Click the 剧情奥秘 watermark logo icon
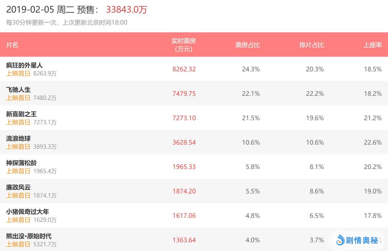The height and width of the screenshot is (251, 388). (340, 240)
